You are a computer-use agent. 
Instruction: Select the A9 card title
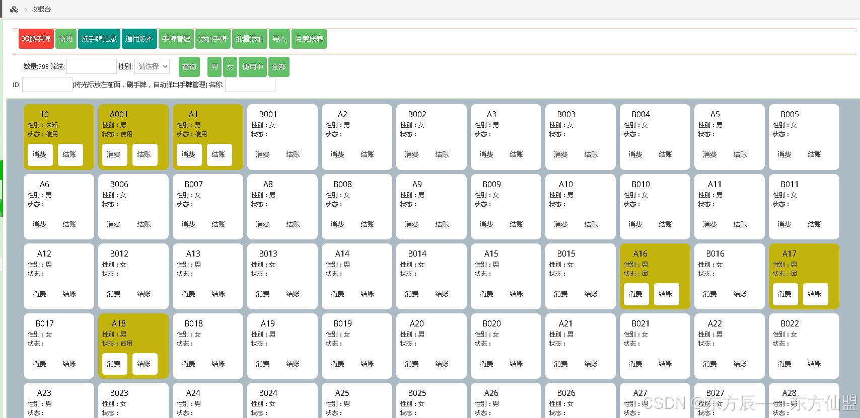(x=417, y=184)
